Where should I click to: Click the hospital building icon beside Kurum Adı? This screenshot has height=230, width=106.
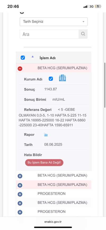click(x=63, y=78)
